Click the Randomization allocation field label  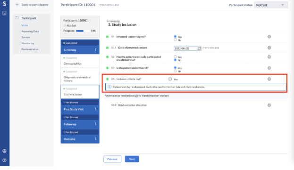tap(133, 105)
